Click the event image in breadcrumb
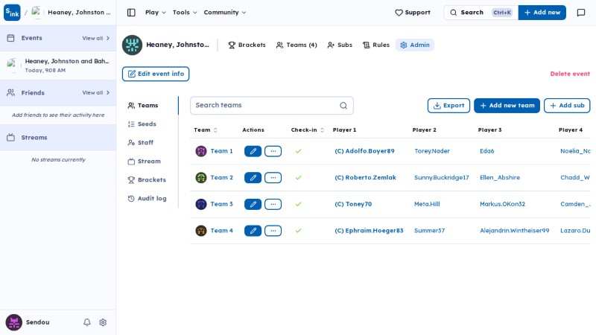The image size is (596, 335). 36,13
